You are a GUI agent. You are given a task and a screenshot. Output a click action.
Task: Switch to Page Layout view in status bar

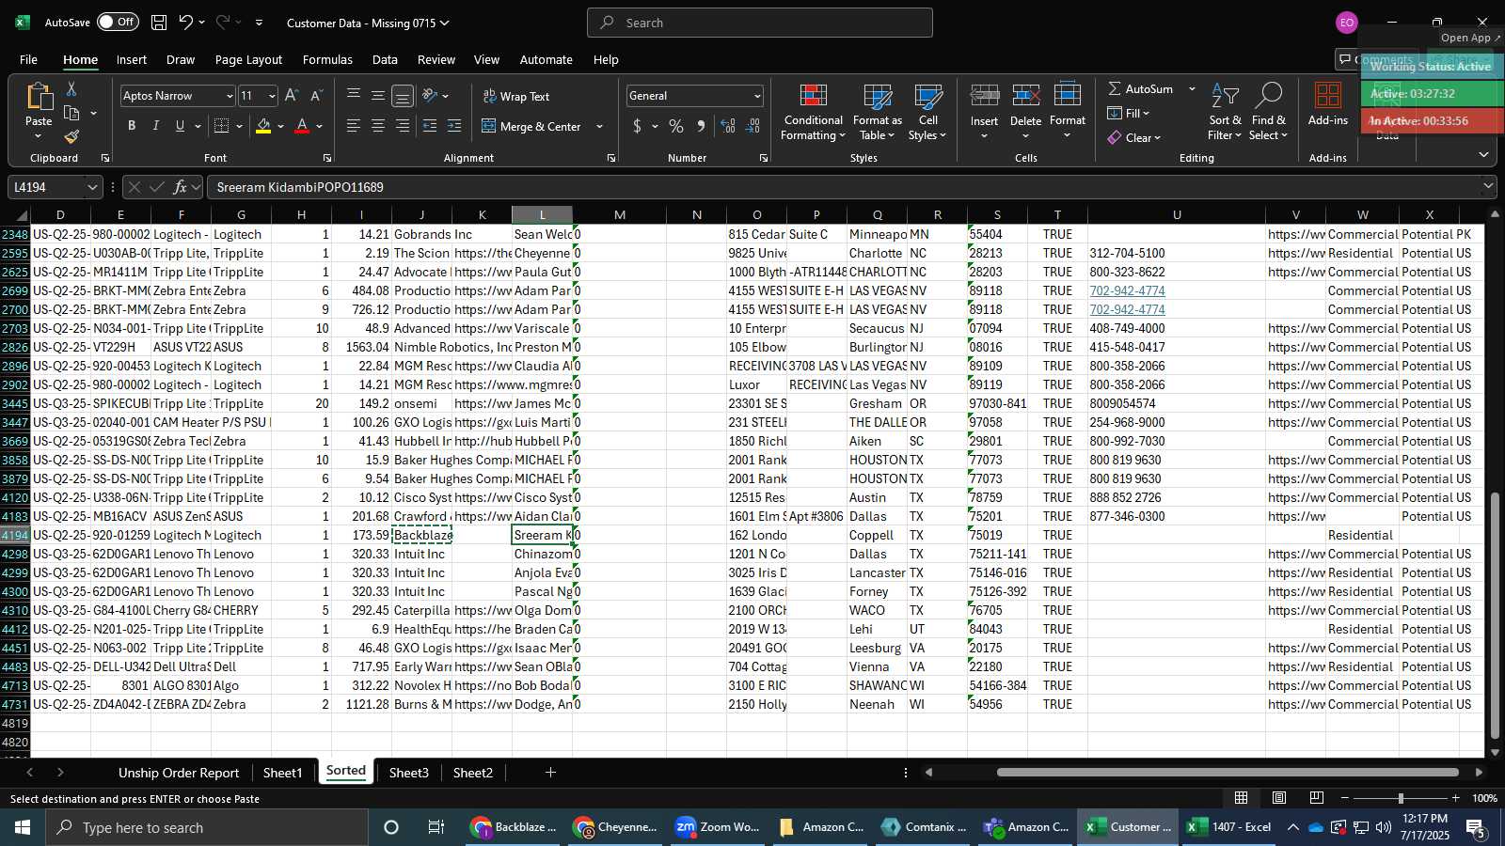[1279, 798]
